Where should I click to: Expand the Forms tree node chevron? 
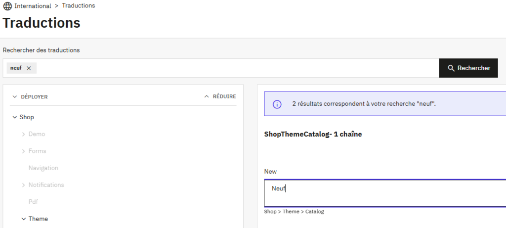point(24,151)
